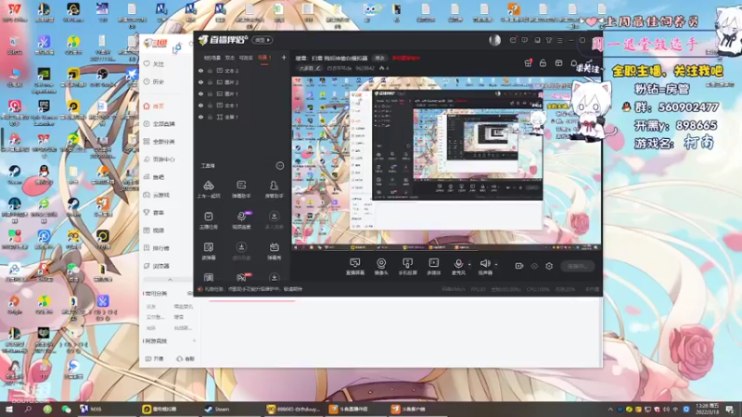Toggle the preview eye icon next to record
The image size is (742, 417).
(x=534, y=266)
